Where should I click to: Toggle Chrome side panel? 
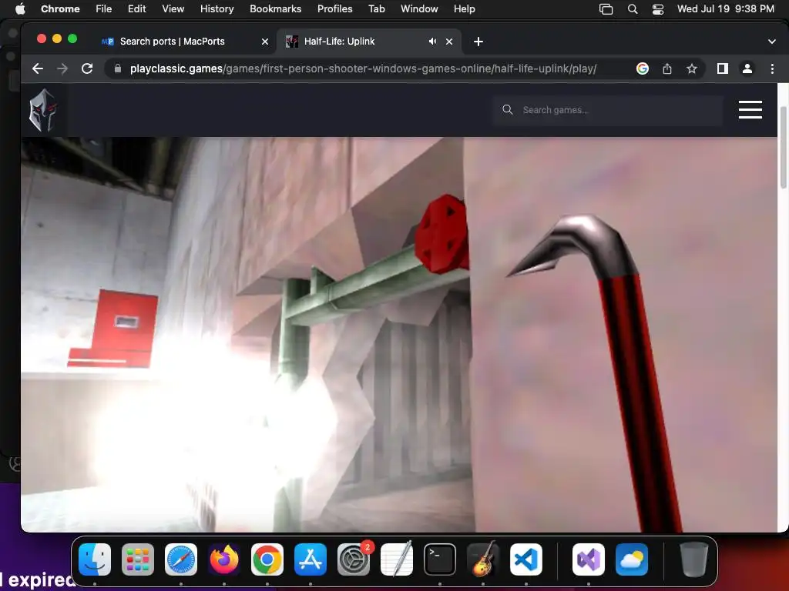click(x=723, y=68)
